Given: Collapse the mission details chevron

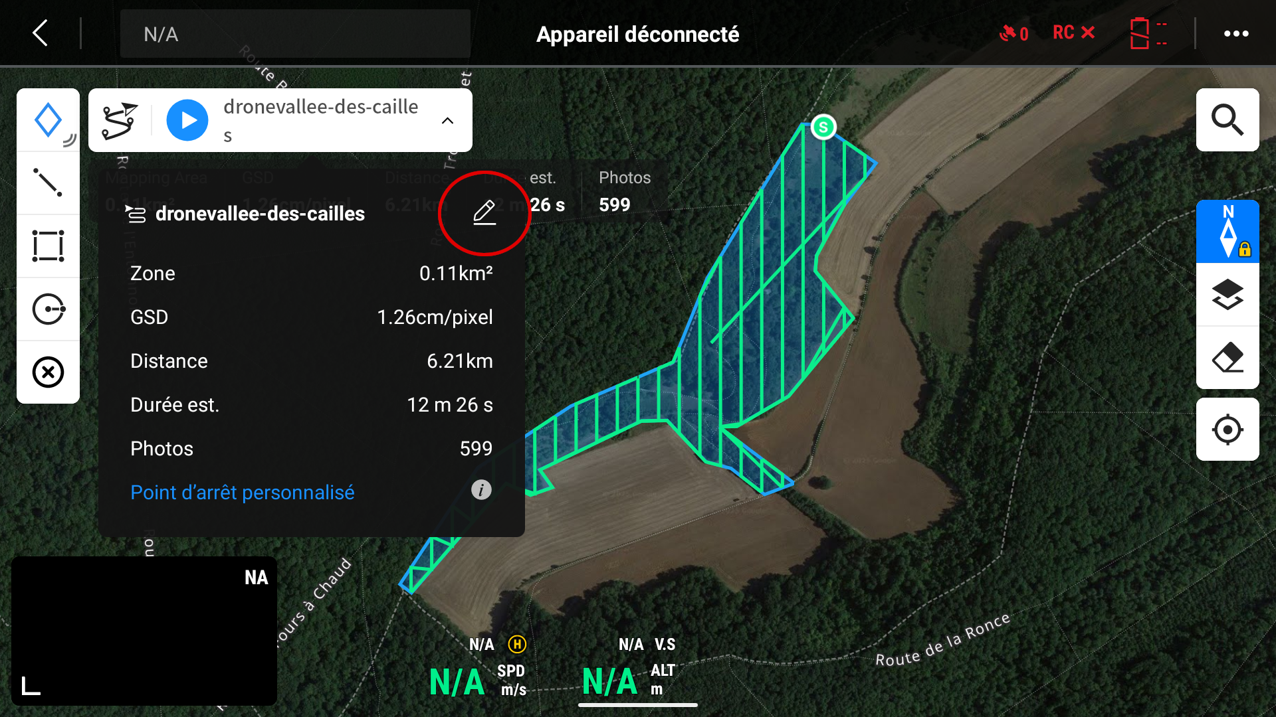Looking at the screenshot, I should click(x=448, y=121).
